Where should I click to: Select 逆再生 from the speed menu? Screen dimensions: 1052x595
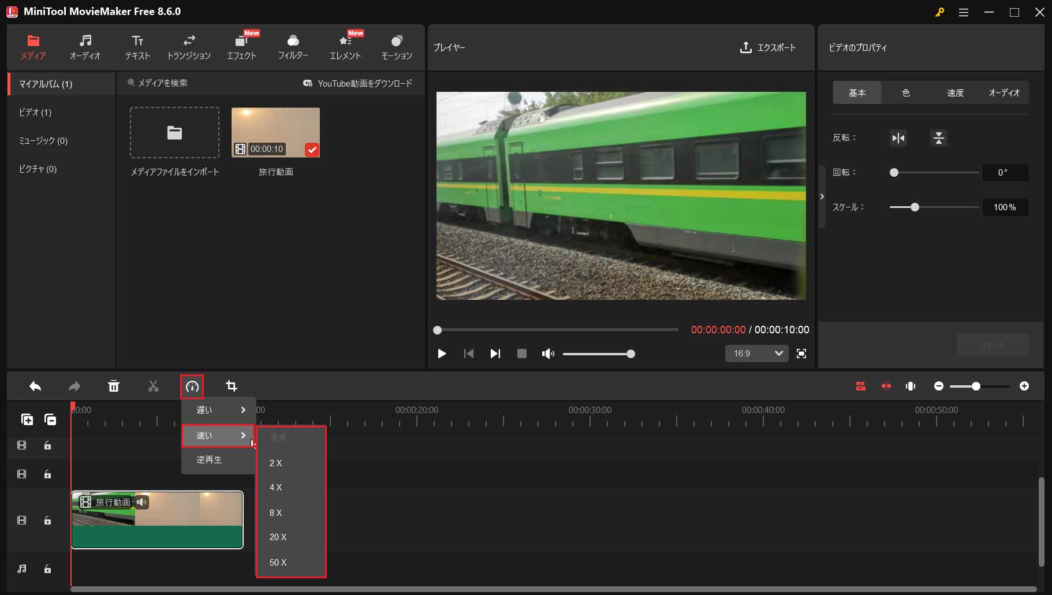coord(210,460)
